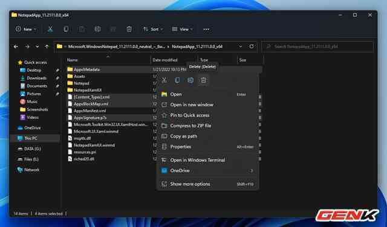Click the Rename icon in the toolbar

tap(97, 30)
